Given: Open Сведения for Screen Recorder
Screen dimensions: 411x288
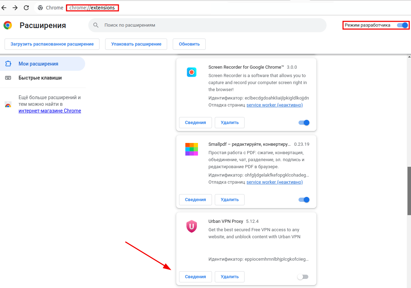Looking at the screenshot, I should coord(195,123).
